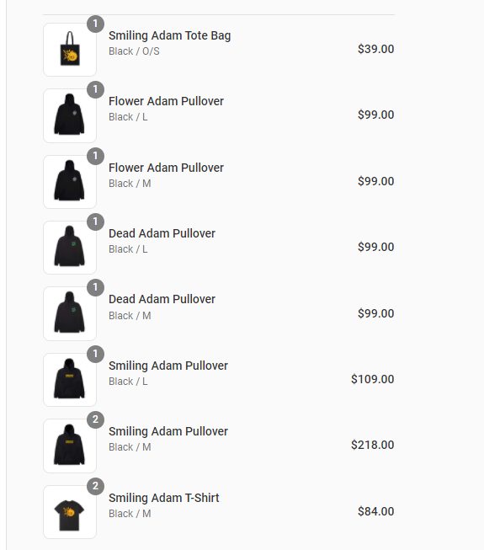The image size is (484, 550).
Task: Click the $109.00 price label
Action: point(373,379)
